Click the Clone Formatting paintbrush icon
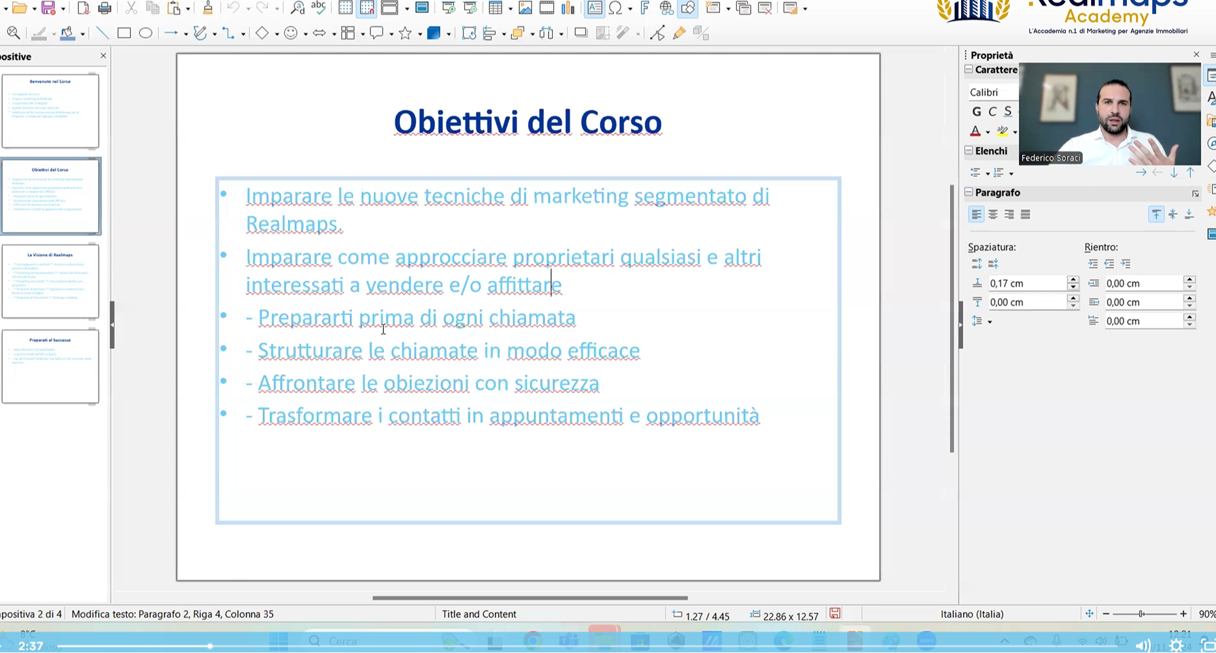Viewport: 1216px width, 653px height. [x=207, y=8]
